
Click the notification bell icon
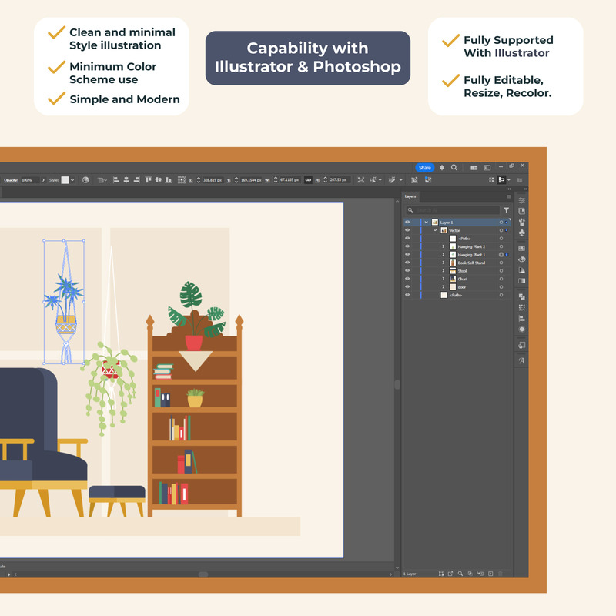point(442,167)
